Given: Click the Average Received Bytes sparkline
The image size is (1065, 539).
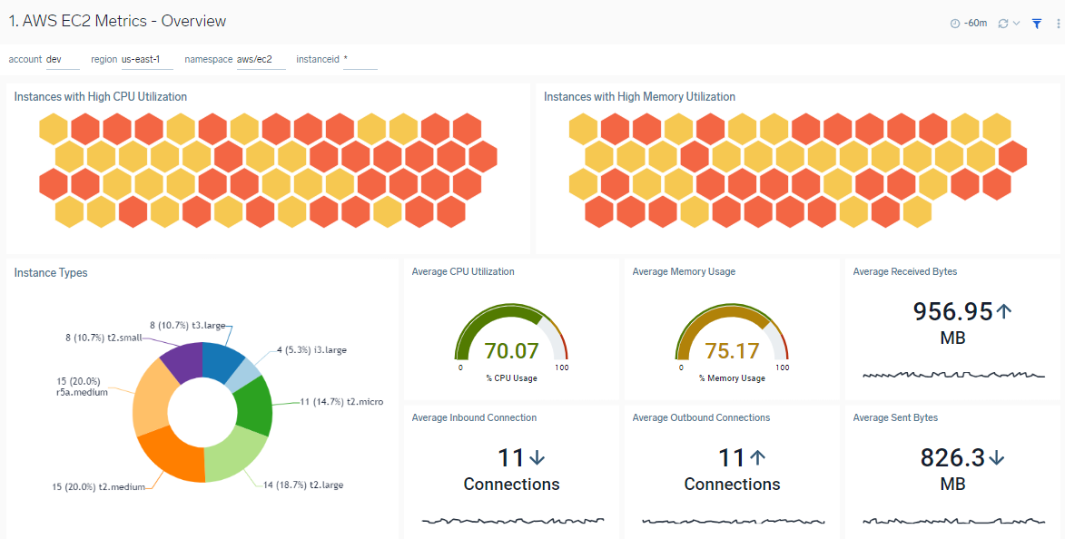Looking at the screenshot, I should click(954, 375).
